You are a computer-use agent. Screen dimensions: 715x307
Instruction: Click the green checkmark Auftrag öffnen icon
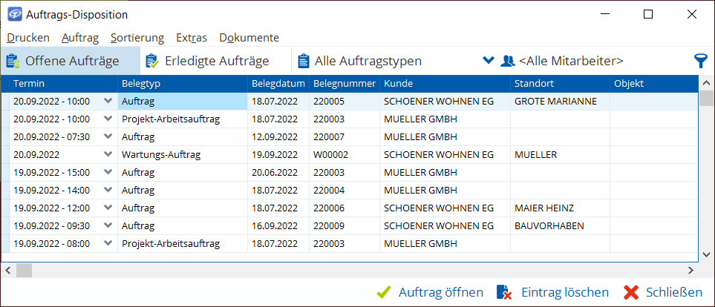point(384,292)
